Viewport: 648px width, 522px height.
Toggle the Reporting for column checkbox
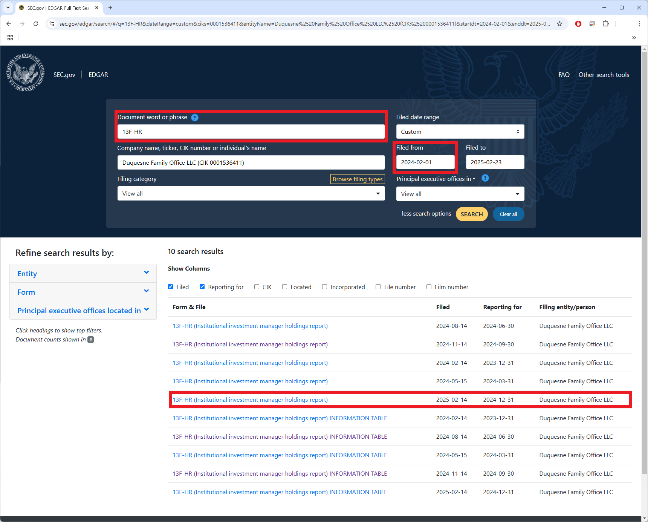point(202,287)
